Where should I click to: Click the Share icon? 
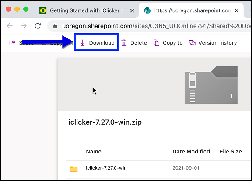tap(13, 43)
